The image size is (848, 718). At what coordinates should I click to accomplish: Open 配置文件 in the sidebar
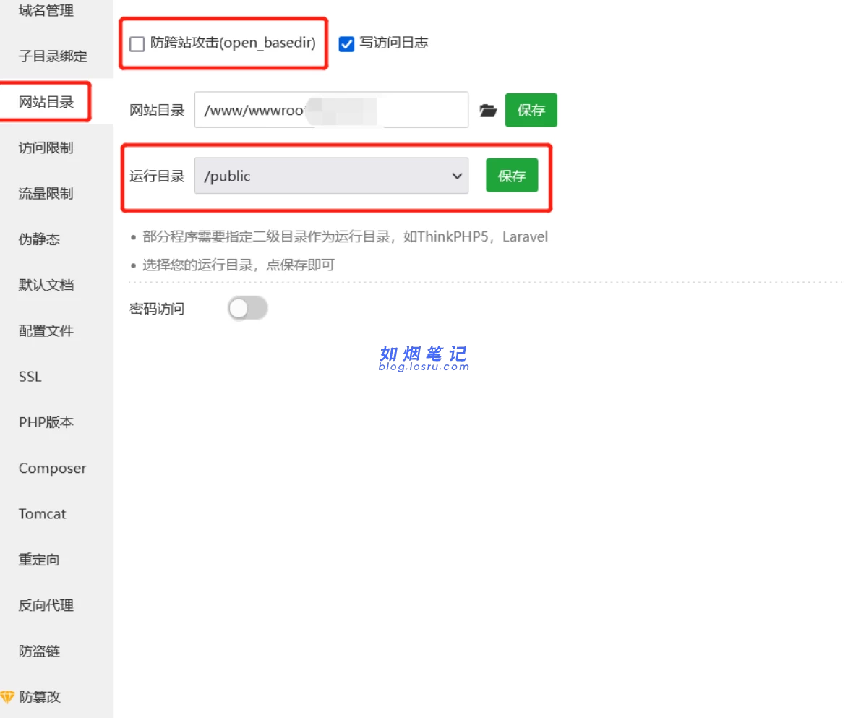tap(46, 330)
